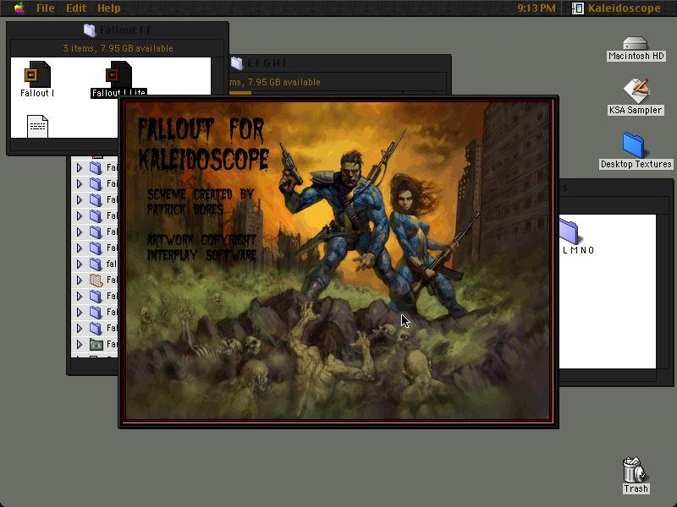Select the Macintosh HD drive icon
677x507 pixels.
(x=636, y=43)
